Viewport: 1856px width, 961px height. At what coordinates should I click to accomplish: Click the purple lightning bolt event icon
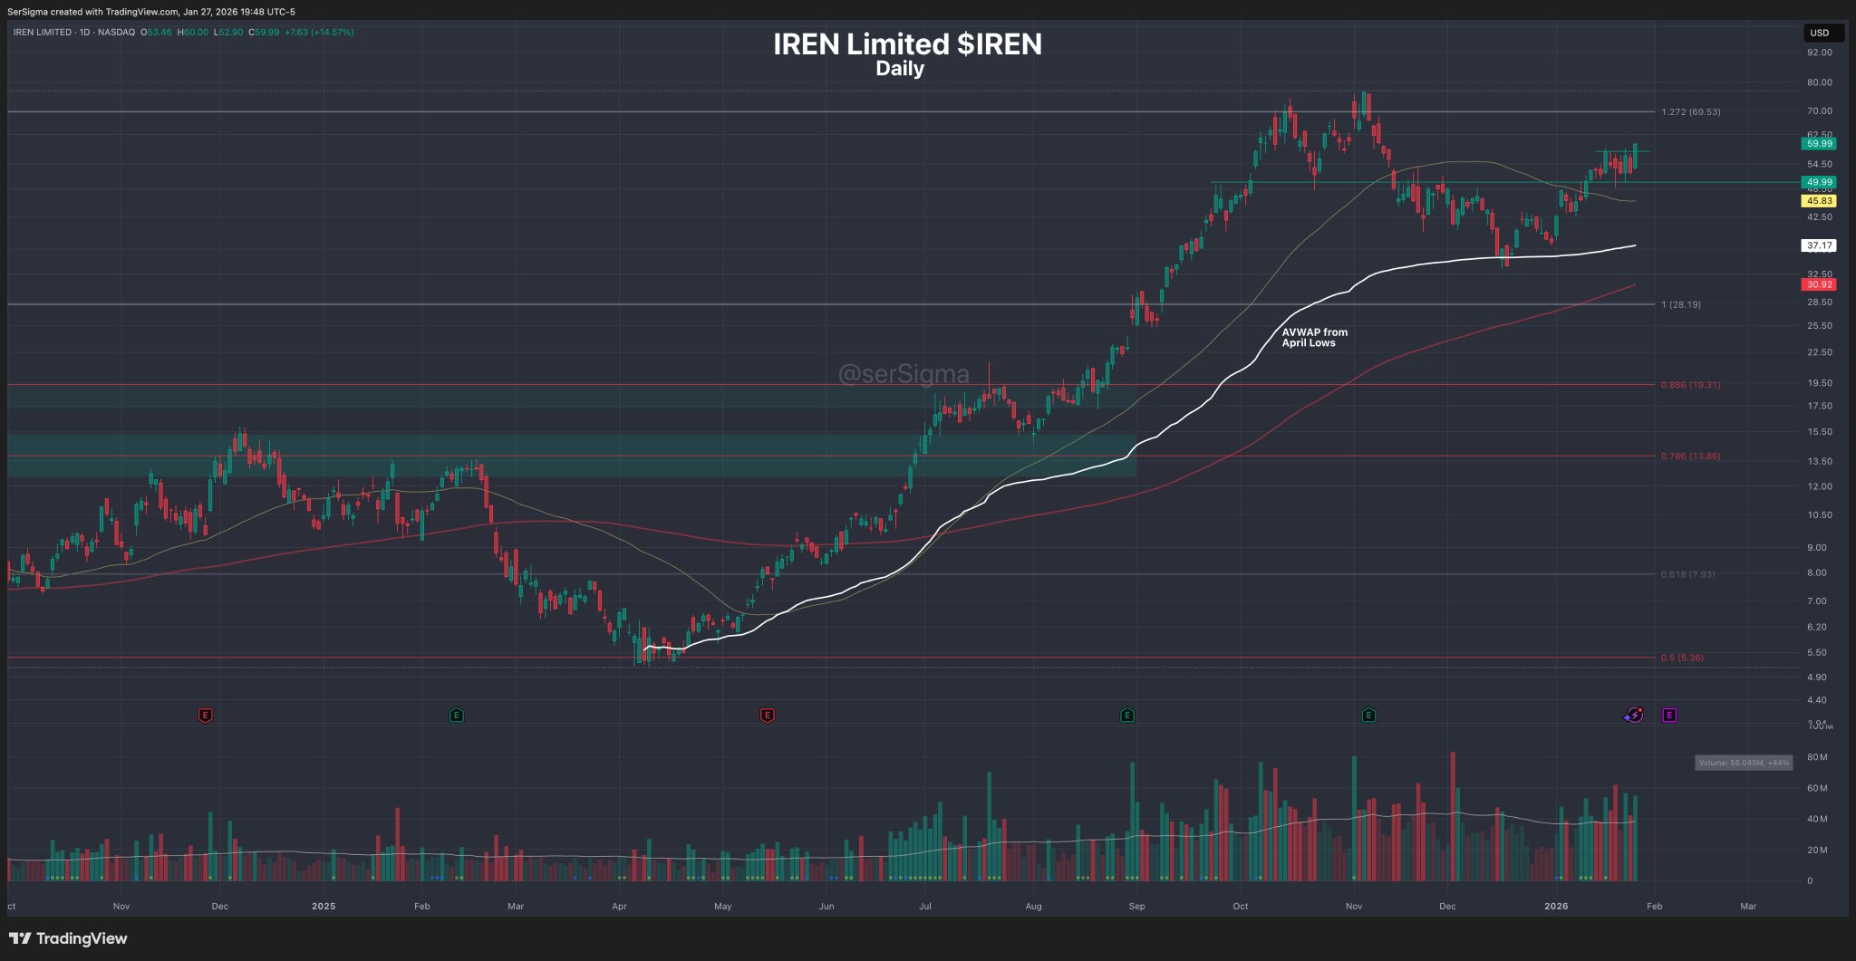[x=1633, y=716]
